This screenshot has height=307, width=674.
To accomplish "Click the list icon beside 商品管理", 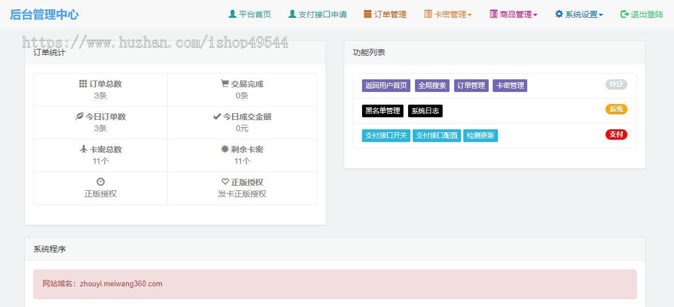I will click(x=493, y=14).
